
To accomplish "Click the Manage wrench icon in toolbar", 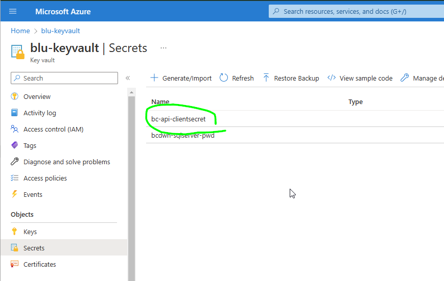I will pos(405,78).
